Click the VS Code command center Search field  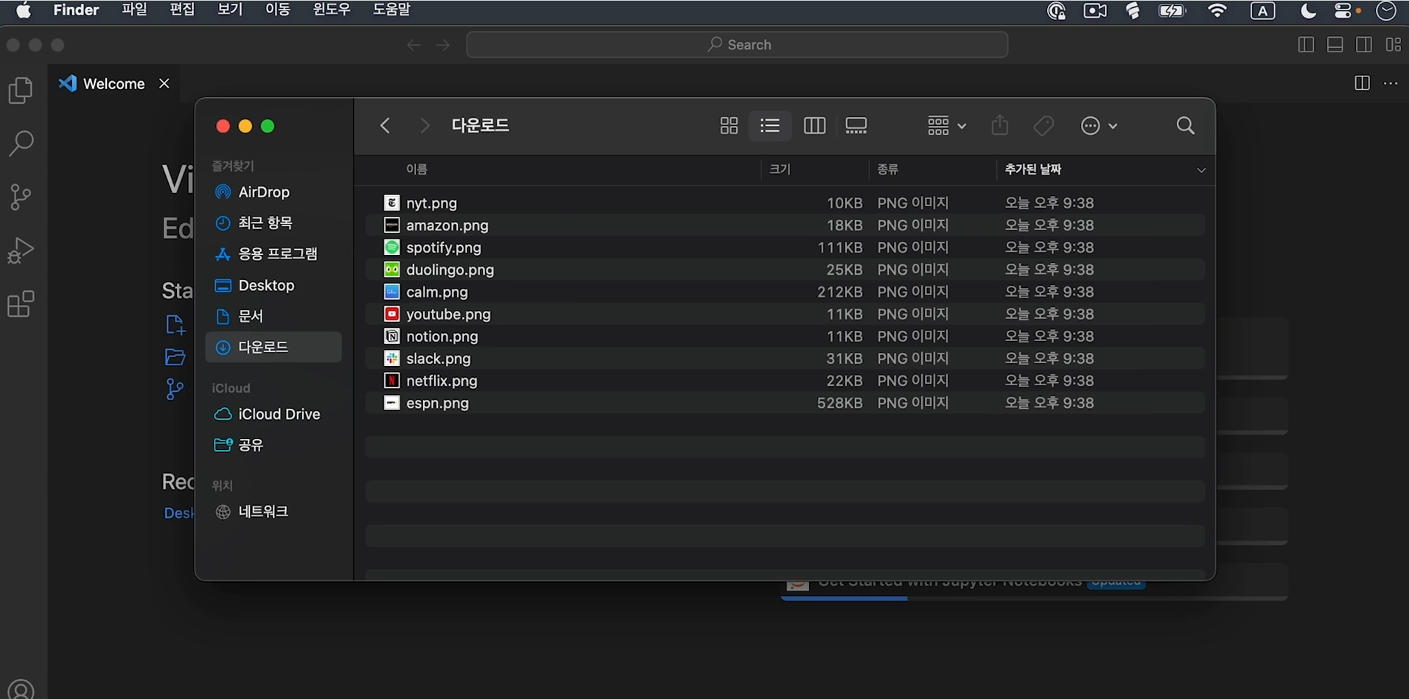(737, 45)
